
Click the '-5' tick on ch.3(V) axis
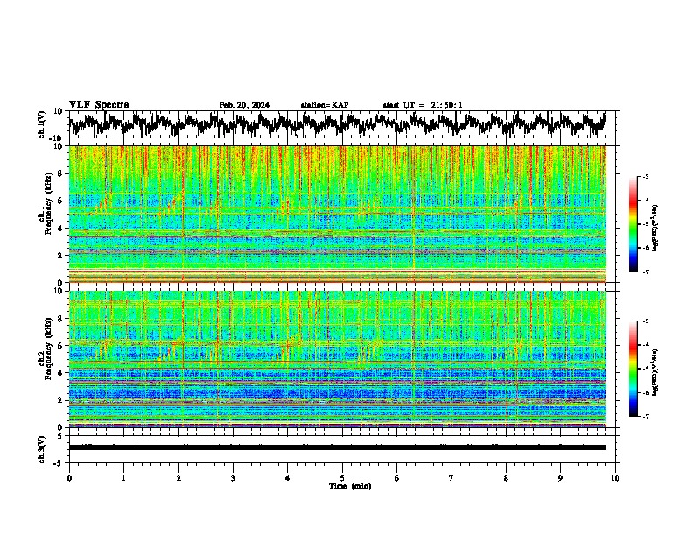point(59,463)
